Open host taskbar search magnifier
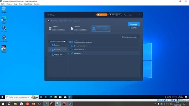This screenshot has width=189, height=106. coord(9,104)
